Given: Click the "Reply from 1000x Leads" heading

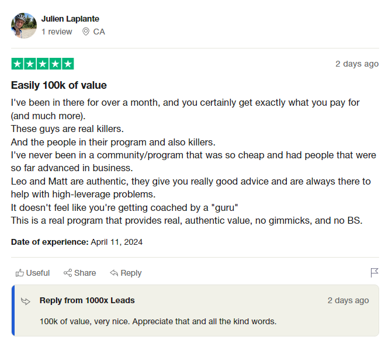Looking at the screenshot, I should [x=87, y=300].
